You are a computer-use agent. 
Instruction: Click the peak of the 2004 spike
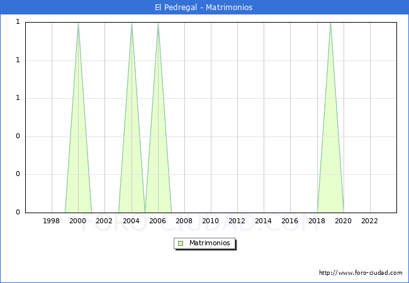pyautogui.click(x=132, y=23)
